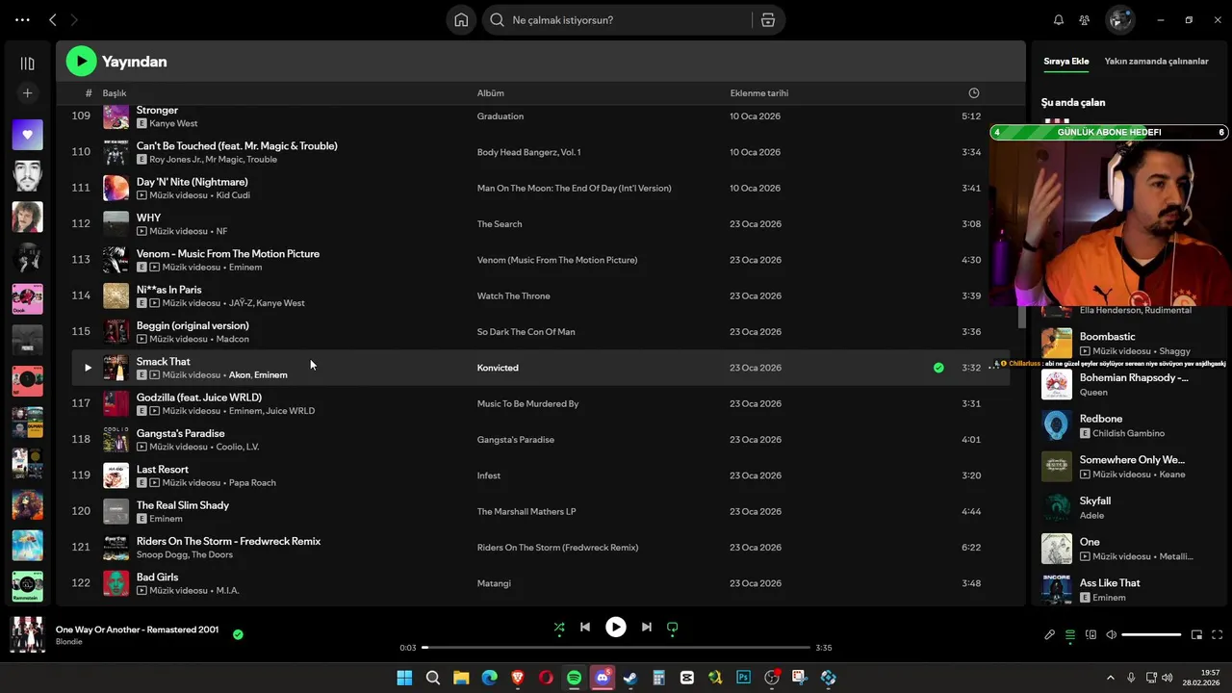Open Watch The Throne album link
This screenshot has width=1232, height=693.
point(514,296)
